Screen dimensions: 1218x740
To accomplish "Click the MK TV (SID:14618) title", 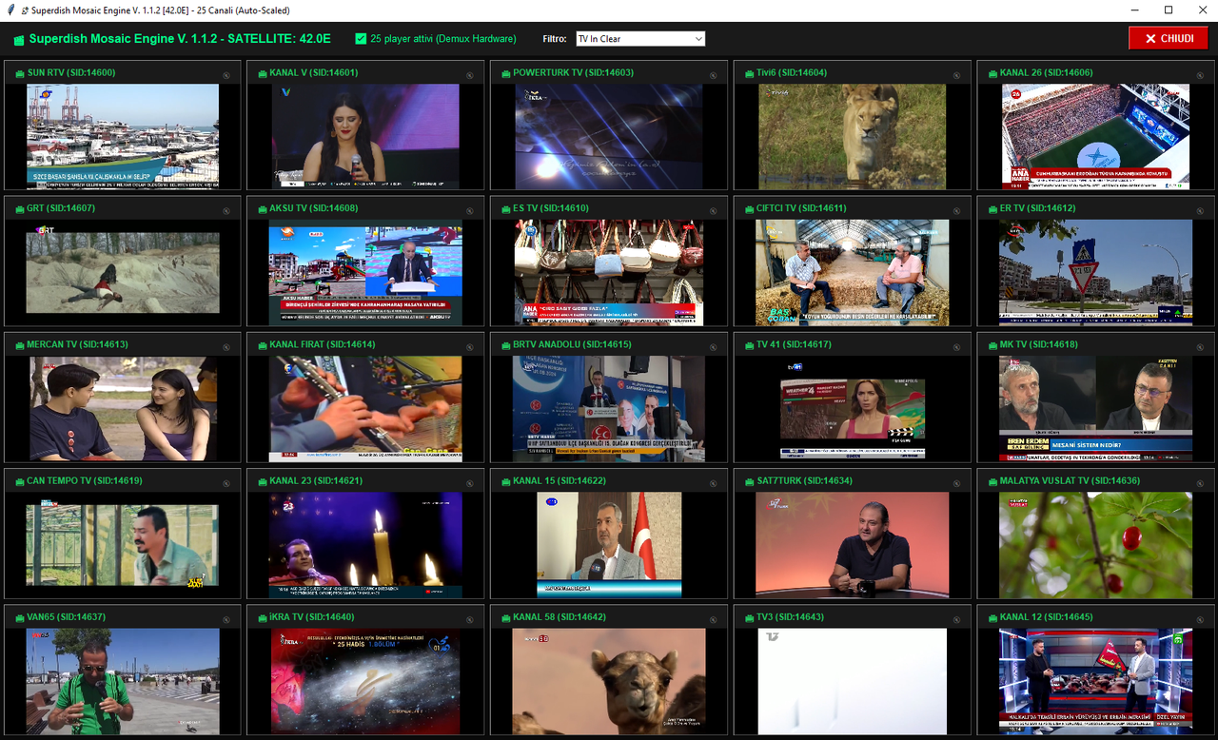I will [x=1039, y=344].
